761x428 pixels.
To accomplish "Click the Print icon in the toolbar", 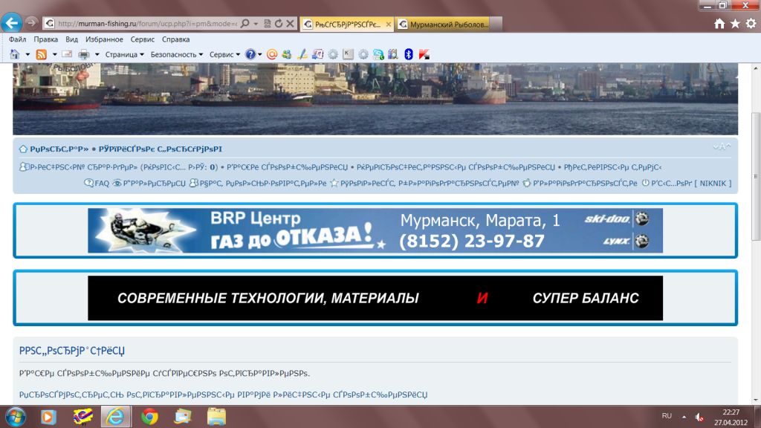I will pos(83,54).
